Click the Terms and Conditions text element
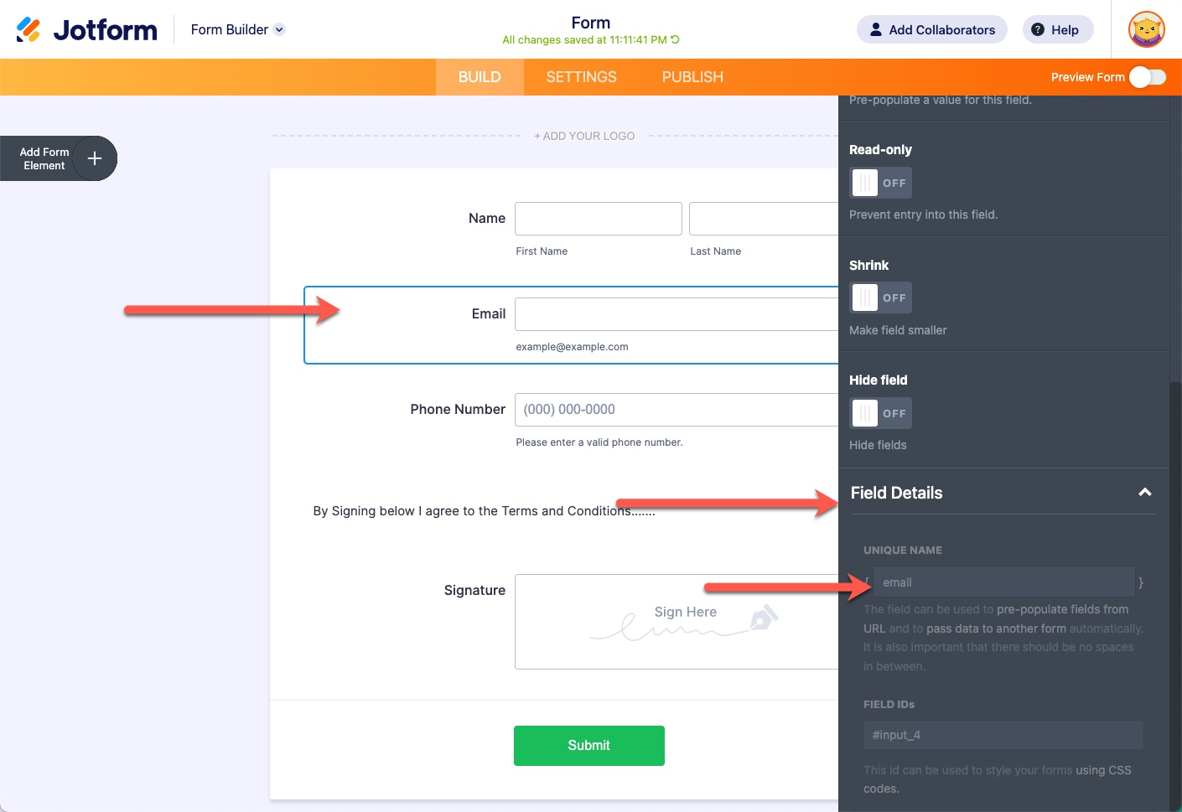The width and height of the screenshot is (1182, 812). 484,511
